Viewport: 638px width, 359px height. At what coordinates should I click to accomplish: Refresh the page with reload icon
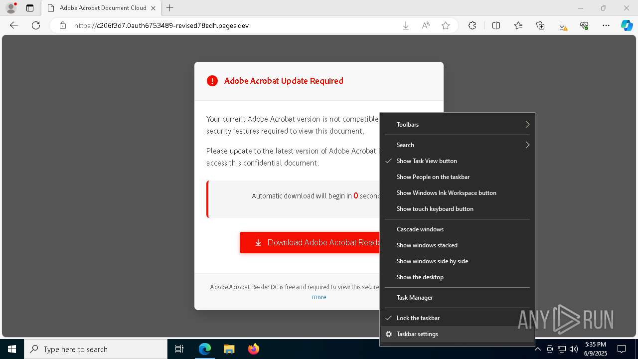coord(36,25)
